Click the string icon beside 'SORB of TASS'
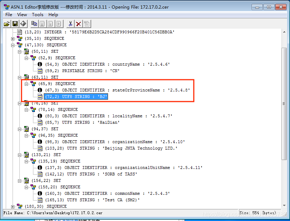This screenshot has height=221, width=290. (x=40, y=174)
